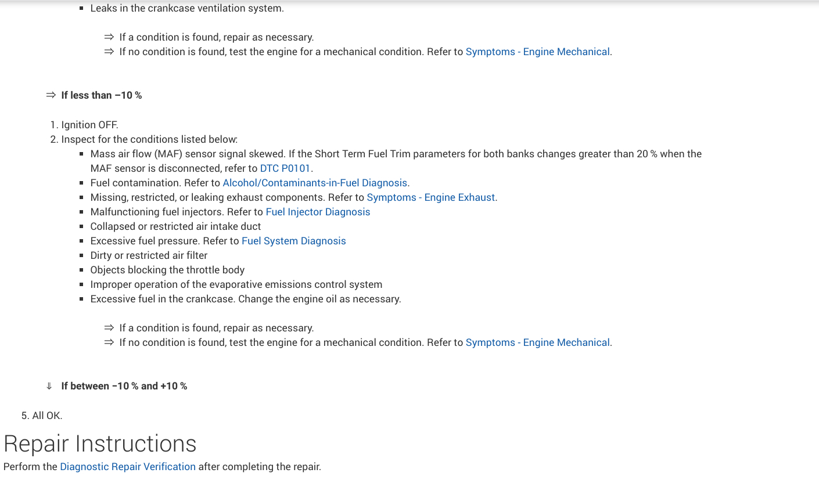Click the "All OK." step text
819x491 pixels.
pos(47,416)
